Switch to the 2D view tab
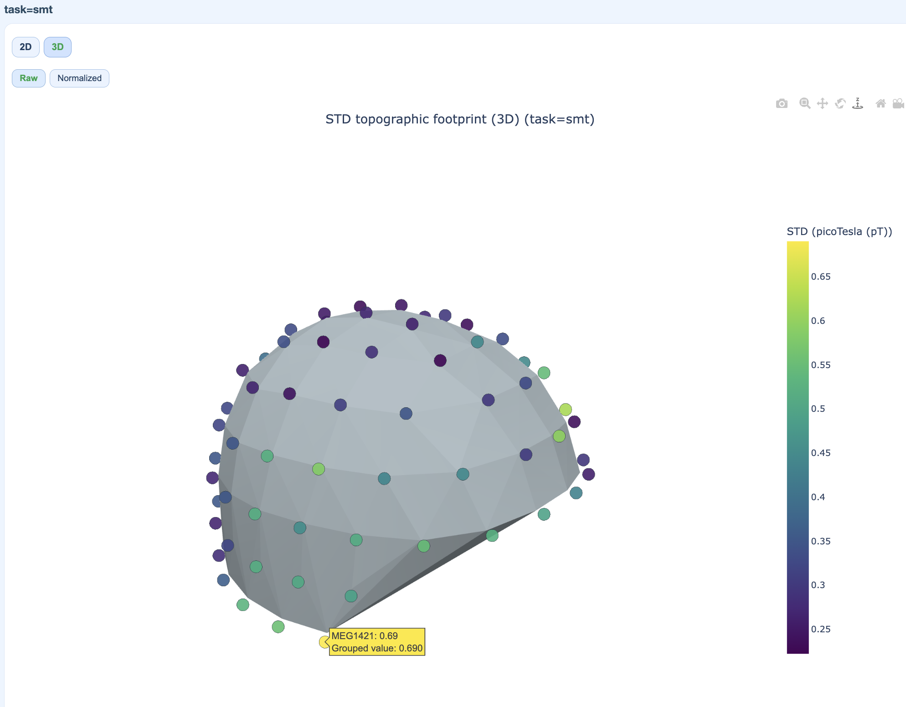The height and width of the screenshot is (707, 906). [x=26, y=47]
